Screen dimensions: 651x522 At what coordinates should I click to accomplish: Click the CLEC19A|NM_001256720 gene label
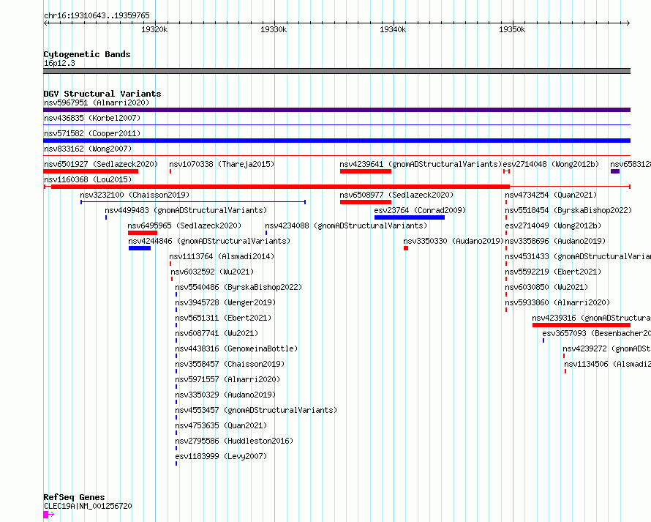[88, 506]
